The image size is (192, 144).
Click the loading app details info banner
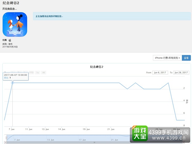coord(112,16)
